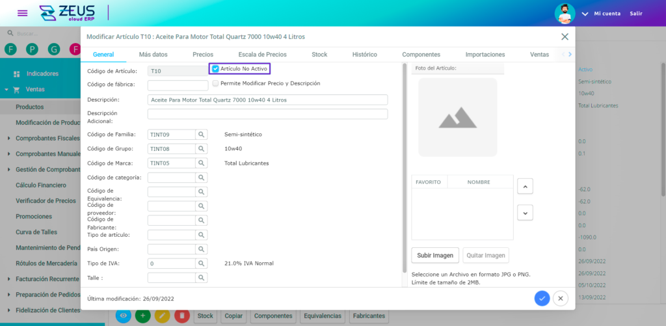The image size is (666, 326).
Task: Click the Descripción Adicional field
Action: click(x=267, y=114)
